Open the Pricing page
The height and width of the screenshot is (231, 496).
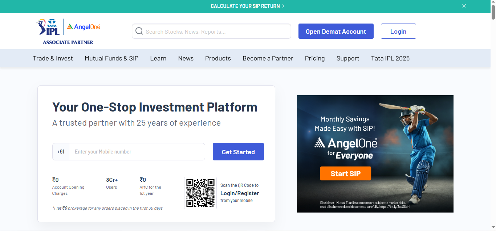point(315,58)
